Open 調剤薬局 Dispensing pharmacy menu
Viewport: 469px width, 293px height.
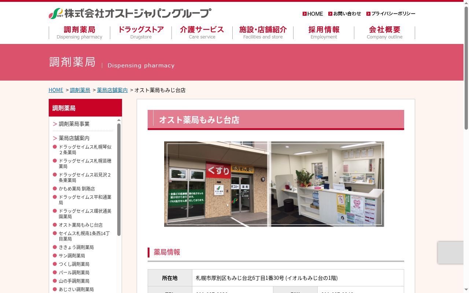pyautogui.click(x=80, y=33)
